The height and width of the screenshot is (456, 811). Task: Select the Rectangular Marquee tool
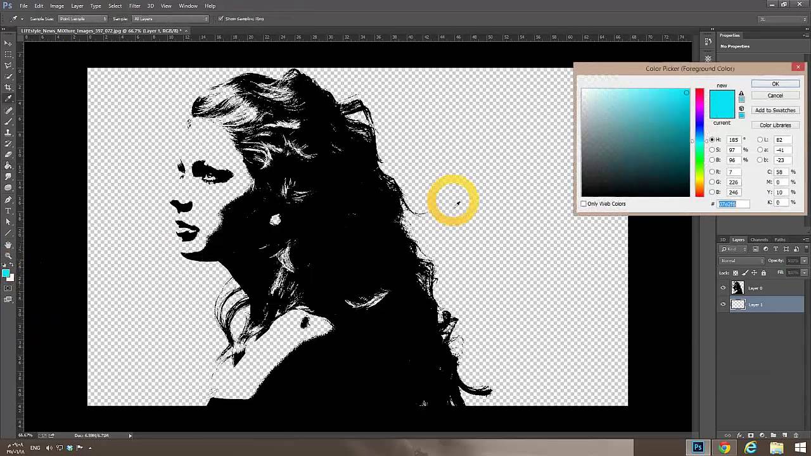pyautogui.click(x=8, y=54)
